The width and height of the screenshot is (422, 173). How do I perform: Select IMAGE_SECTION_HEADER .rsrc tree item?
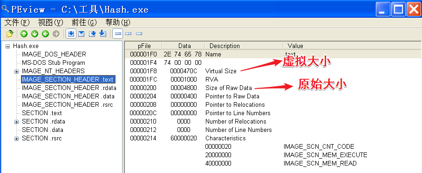(x=67, y=104)
